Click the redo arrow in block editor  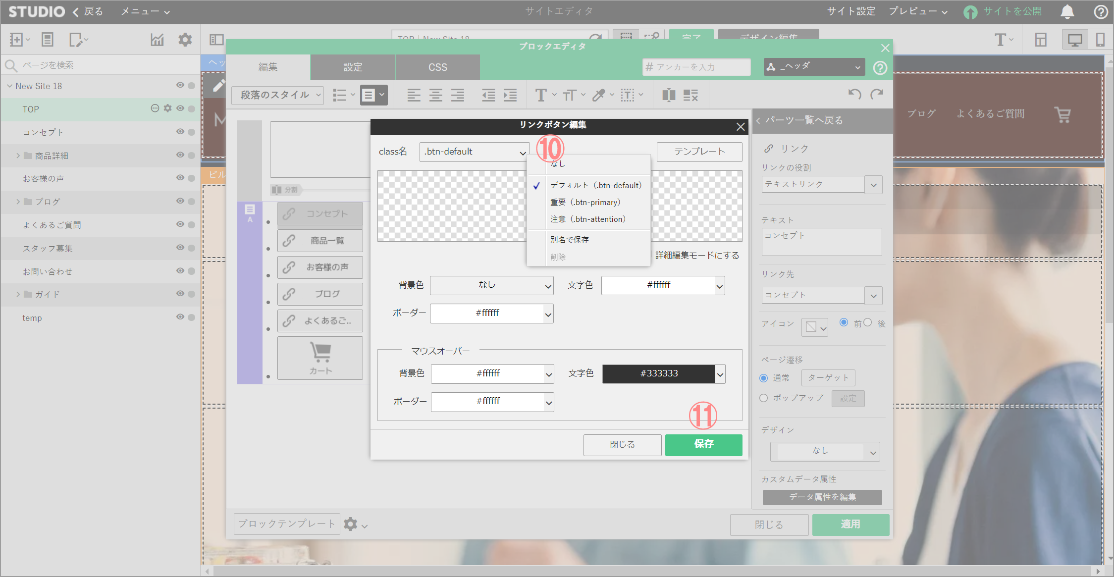pyautogui.click(x=877, y=94)
